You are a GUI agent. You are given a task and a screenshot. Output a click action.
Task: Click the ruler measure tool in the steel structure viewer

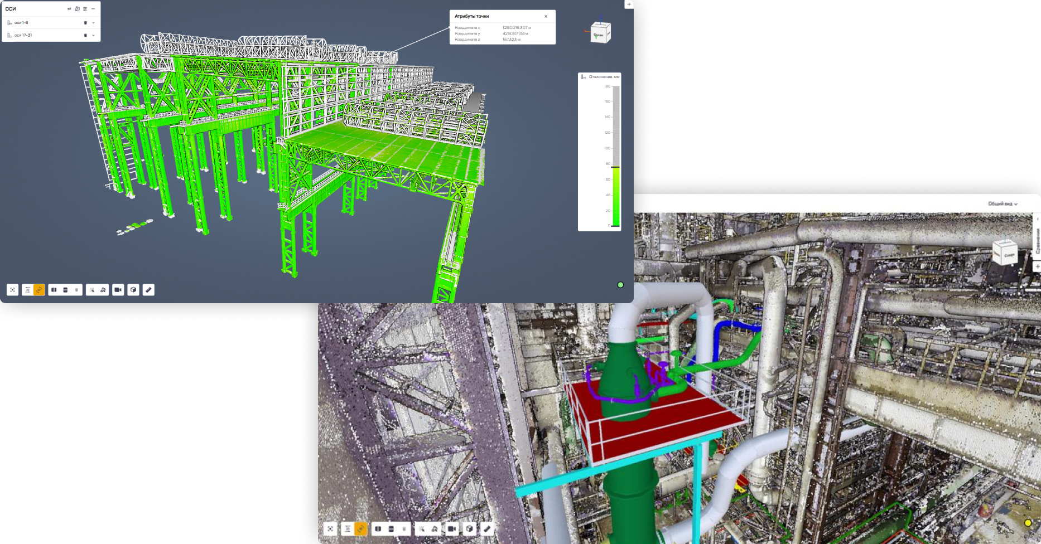point(148,290)
